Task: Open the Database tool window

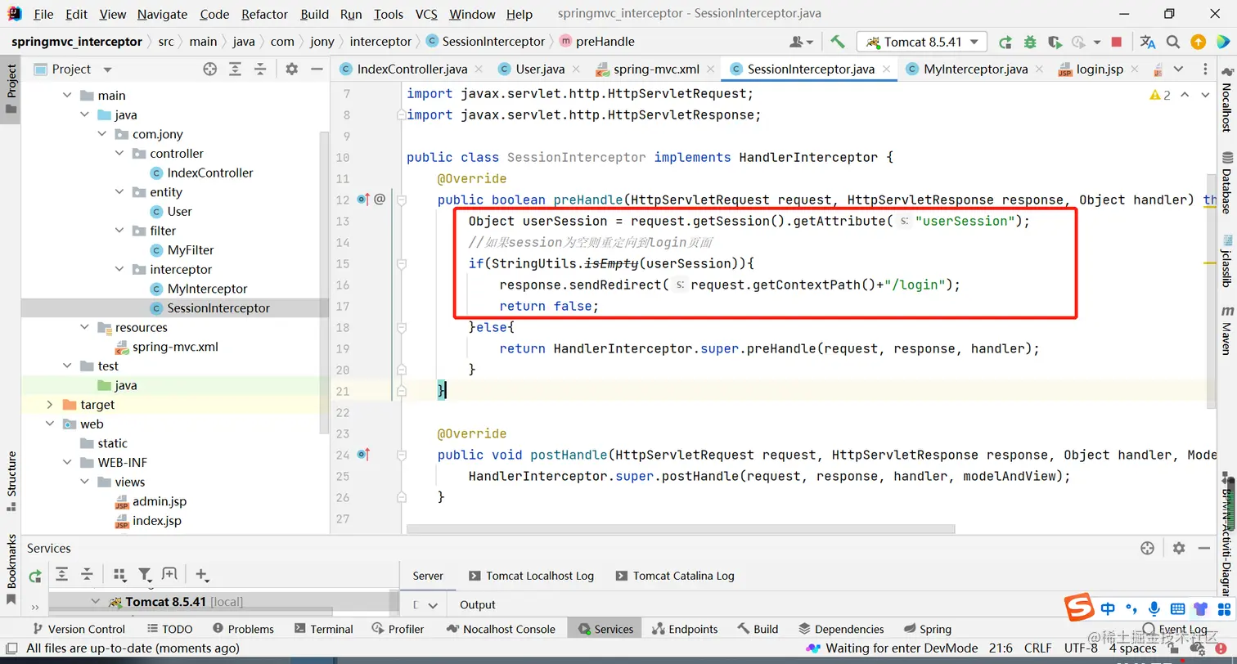Action: coord(1227,182)
